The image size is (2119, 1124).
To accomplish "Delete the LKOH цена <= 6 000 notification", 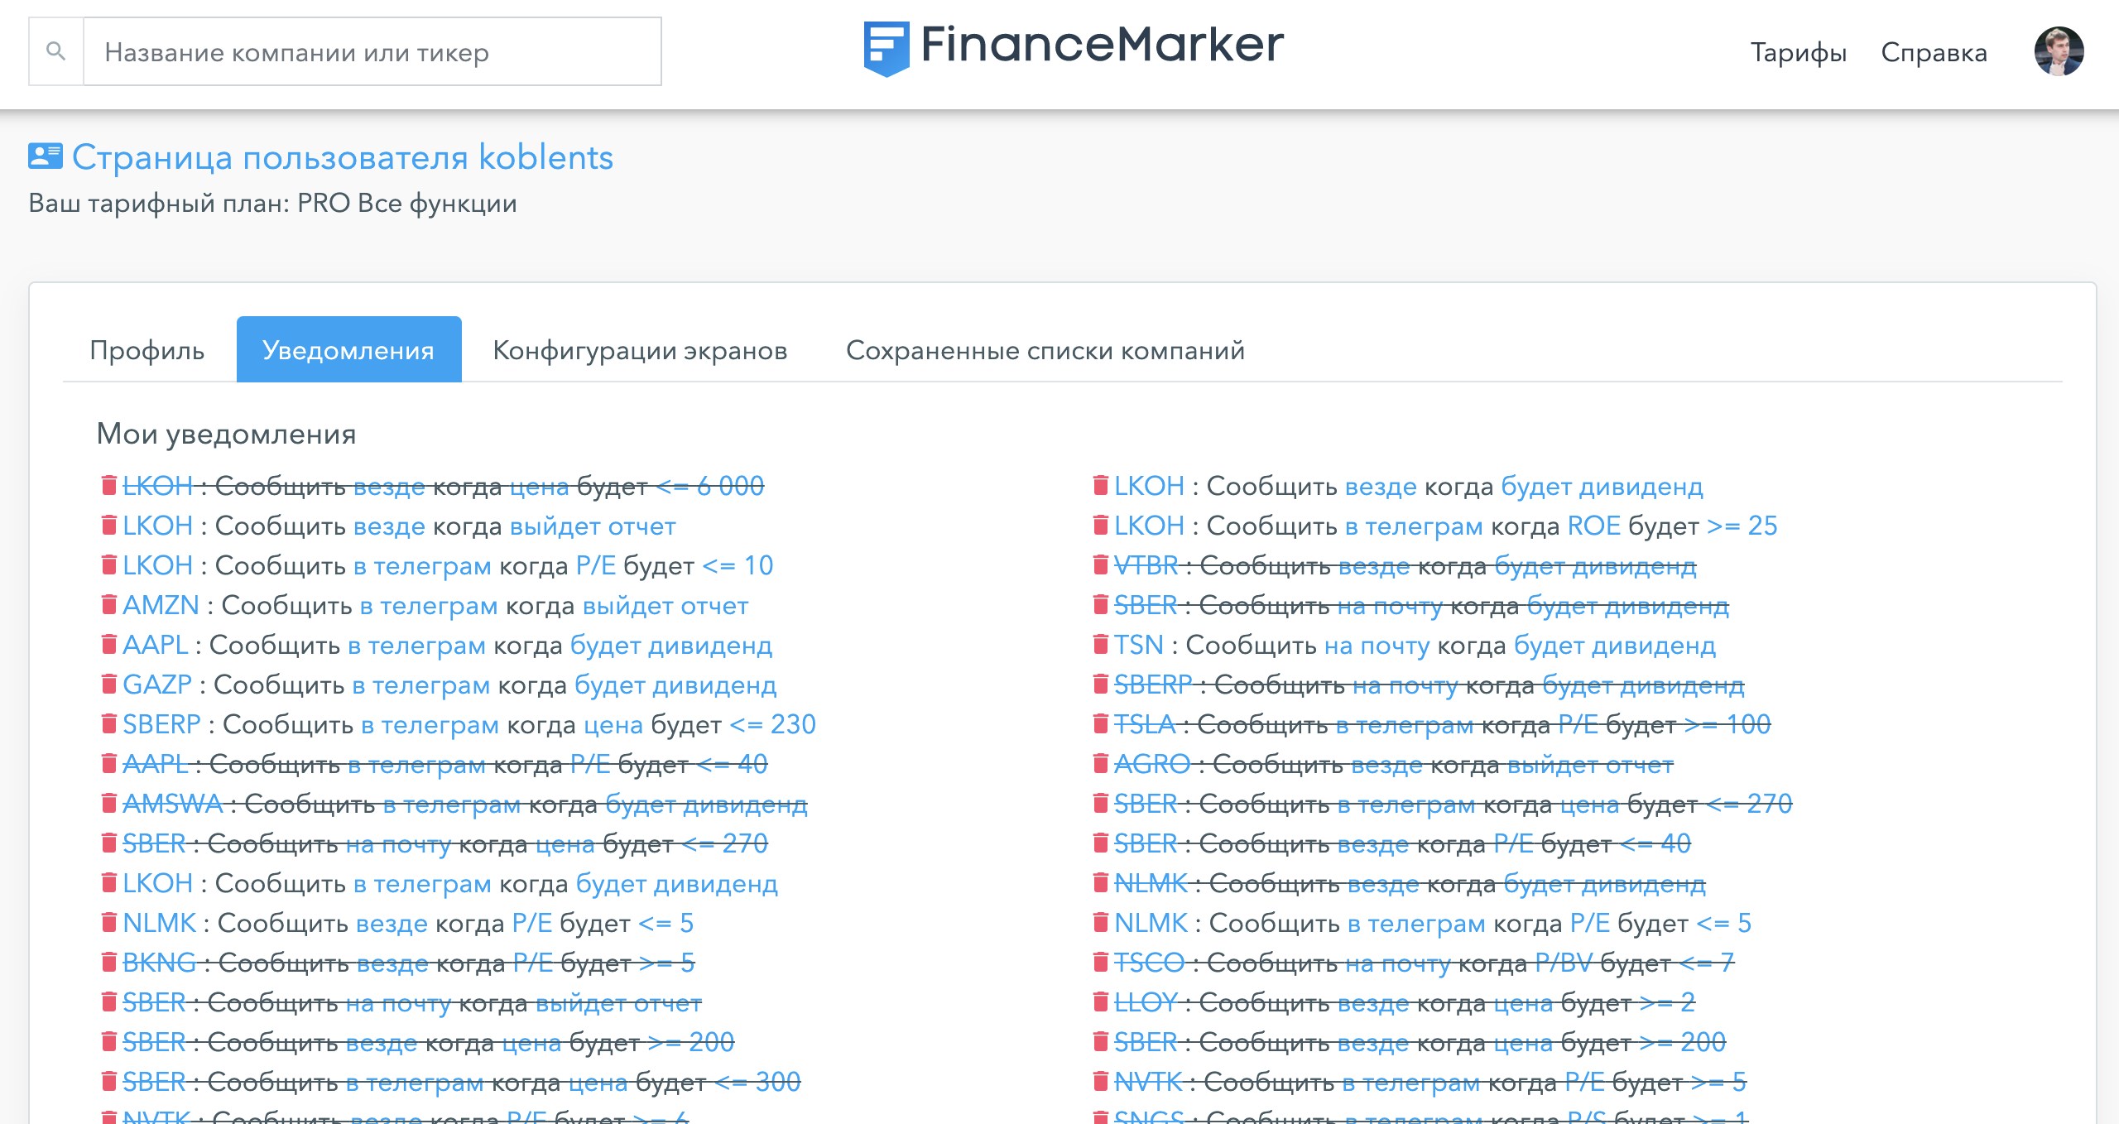I will click(x=108, y=485).
